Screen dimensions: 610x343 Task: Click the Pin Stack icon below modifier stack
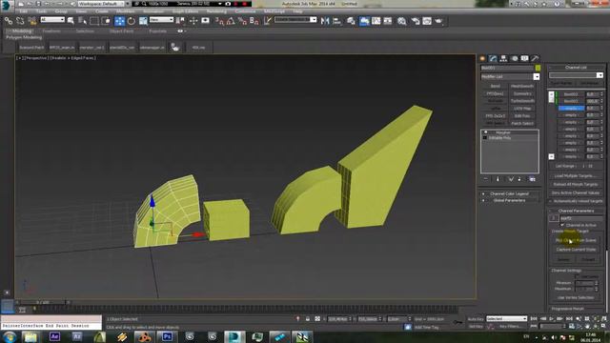tap(485, 179)
